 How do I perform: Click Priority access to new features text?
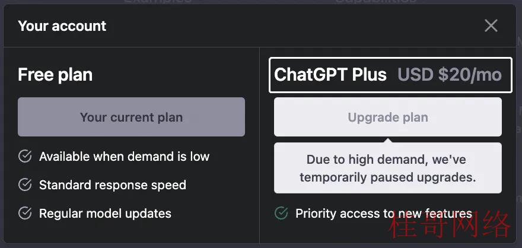[384, 214]
